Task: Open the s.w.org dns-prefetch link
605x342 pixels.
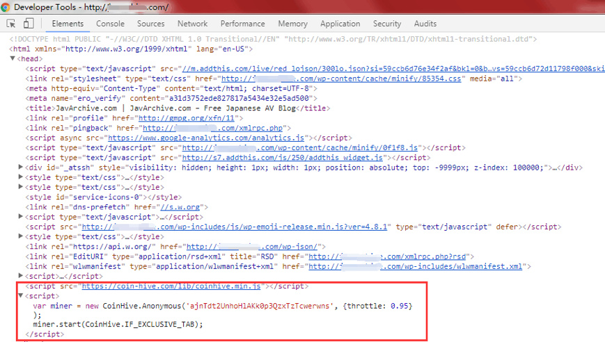Action: (x=180, y=207)
